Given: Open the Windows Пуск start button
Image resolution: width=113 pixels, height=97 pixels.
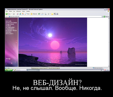Looking at the screenshot, I should click(x=9, y=70).
